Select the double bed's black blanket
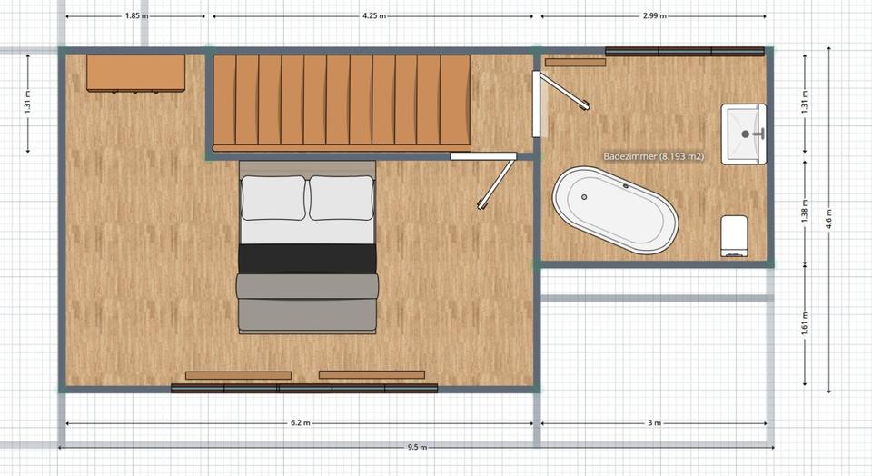Screen dimensions: 872x476 (307, 258)
